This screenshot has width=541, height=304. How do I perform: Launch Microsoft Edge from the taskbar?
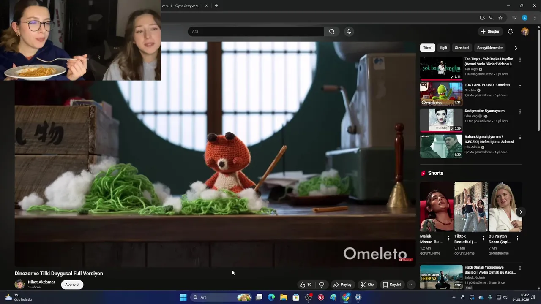click(271, 297)
